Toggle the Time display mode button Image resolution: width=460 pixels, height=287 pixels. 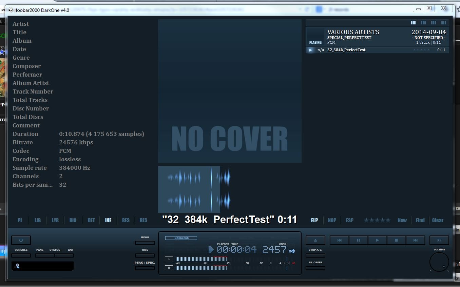(145, 255)
